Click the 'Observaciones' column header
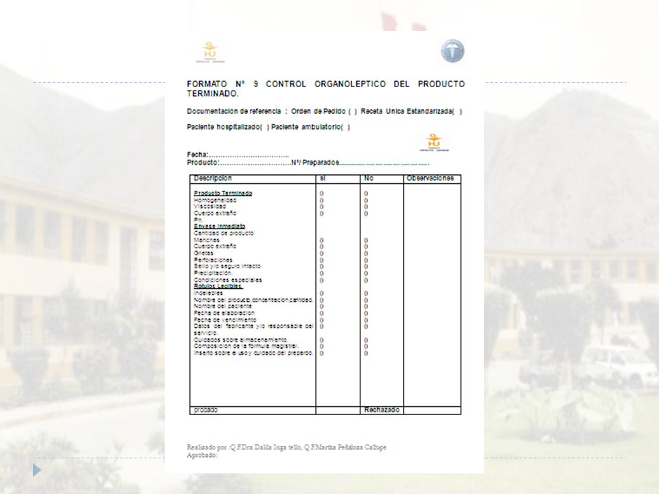This screenshot has width=659, height=494. (430, 178)
